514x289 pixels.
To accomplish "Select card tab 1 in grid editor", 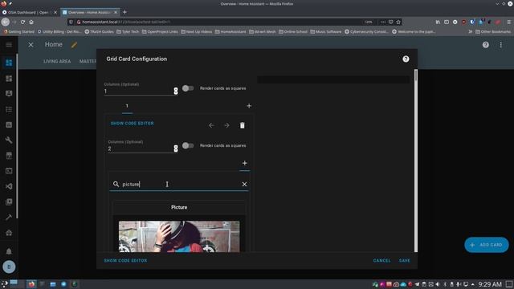I will pyautogui.click(x=127, y=106).
